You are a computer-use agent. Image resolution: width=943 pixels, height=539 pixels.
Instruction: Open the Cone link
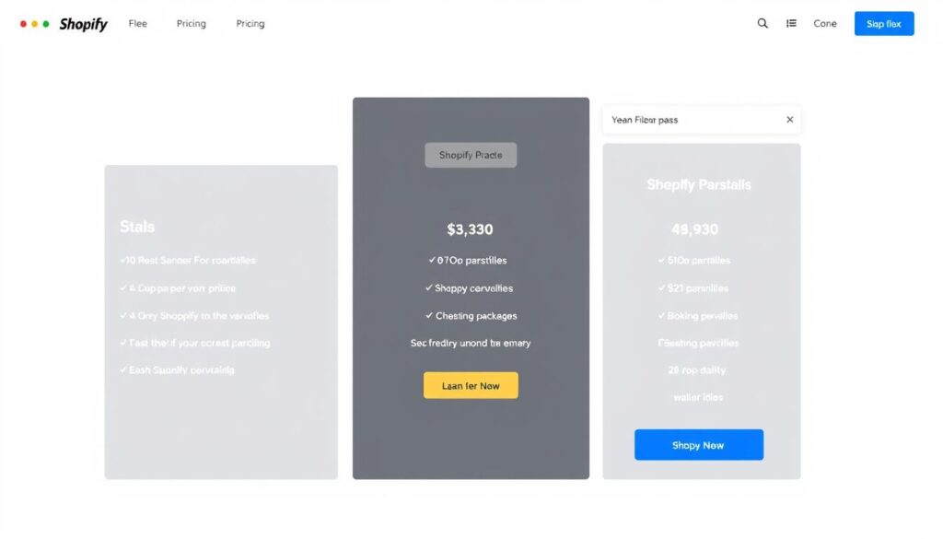(825, 24)
